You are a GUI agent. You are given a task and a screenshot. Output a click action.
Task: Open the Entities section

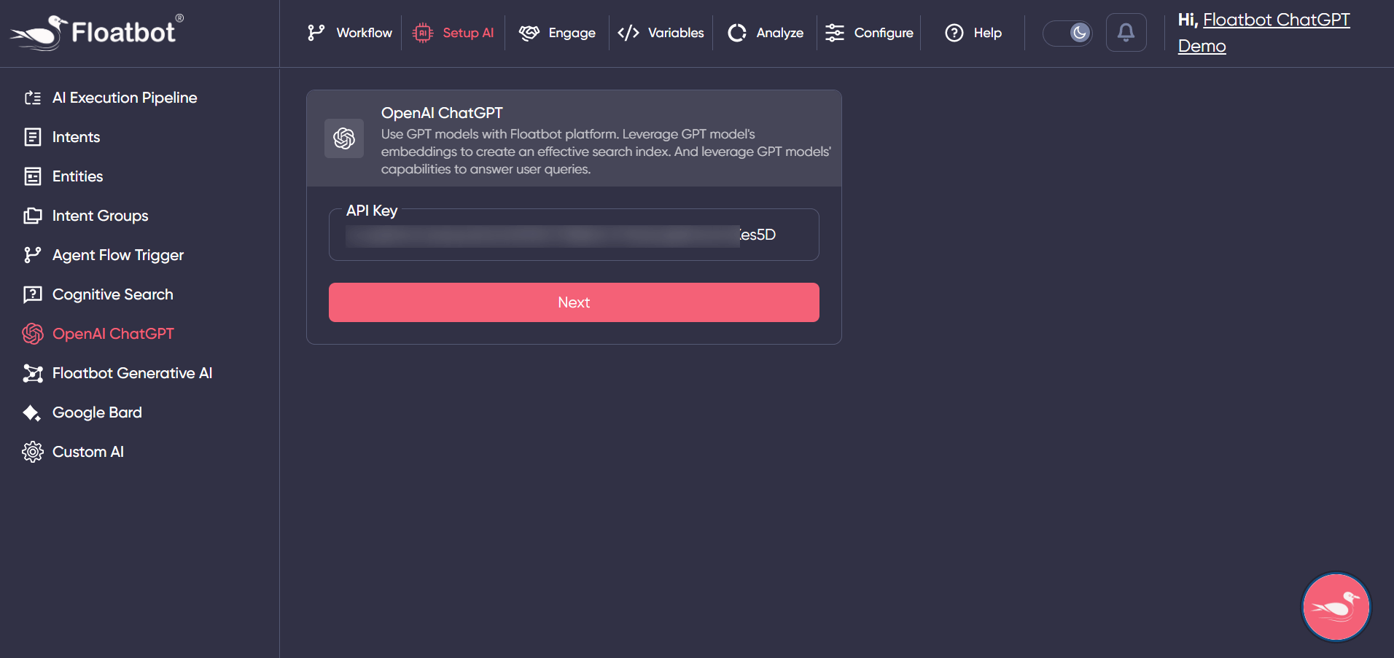click(77, 176)
